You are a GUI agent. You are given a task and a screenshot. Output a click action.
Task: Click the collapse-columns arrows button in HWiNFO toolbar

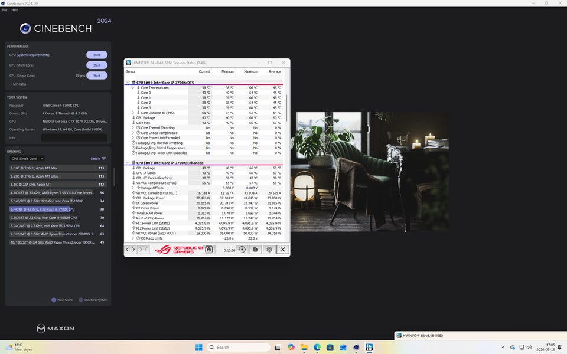(143, 249)
